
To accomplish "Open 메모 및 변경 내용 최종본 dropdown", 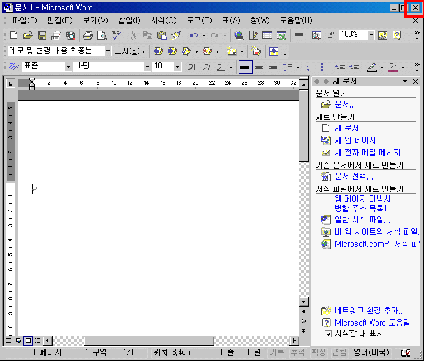I will pos(108,51).
